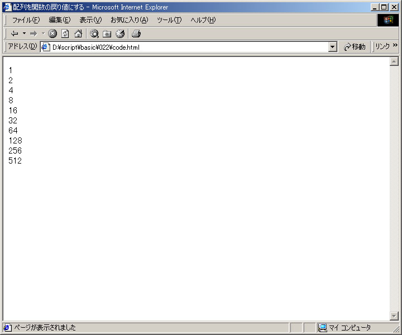Go forward with the Forward arrow

coord(33,33)
